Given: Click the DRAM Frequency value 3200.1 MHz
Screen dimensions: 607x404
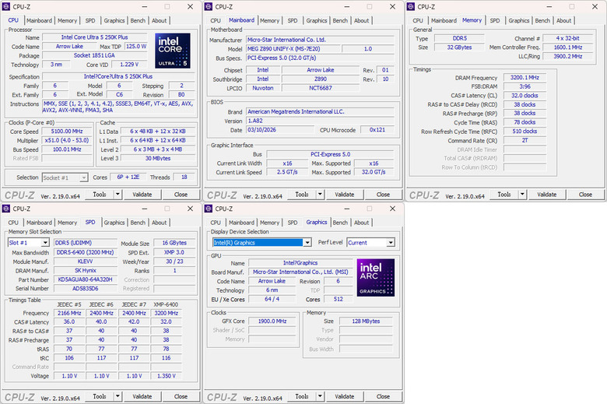Looking at the screenshot, I should 525,78.
